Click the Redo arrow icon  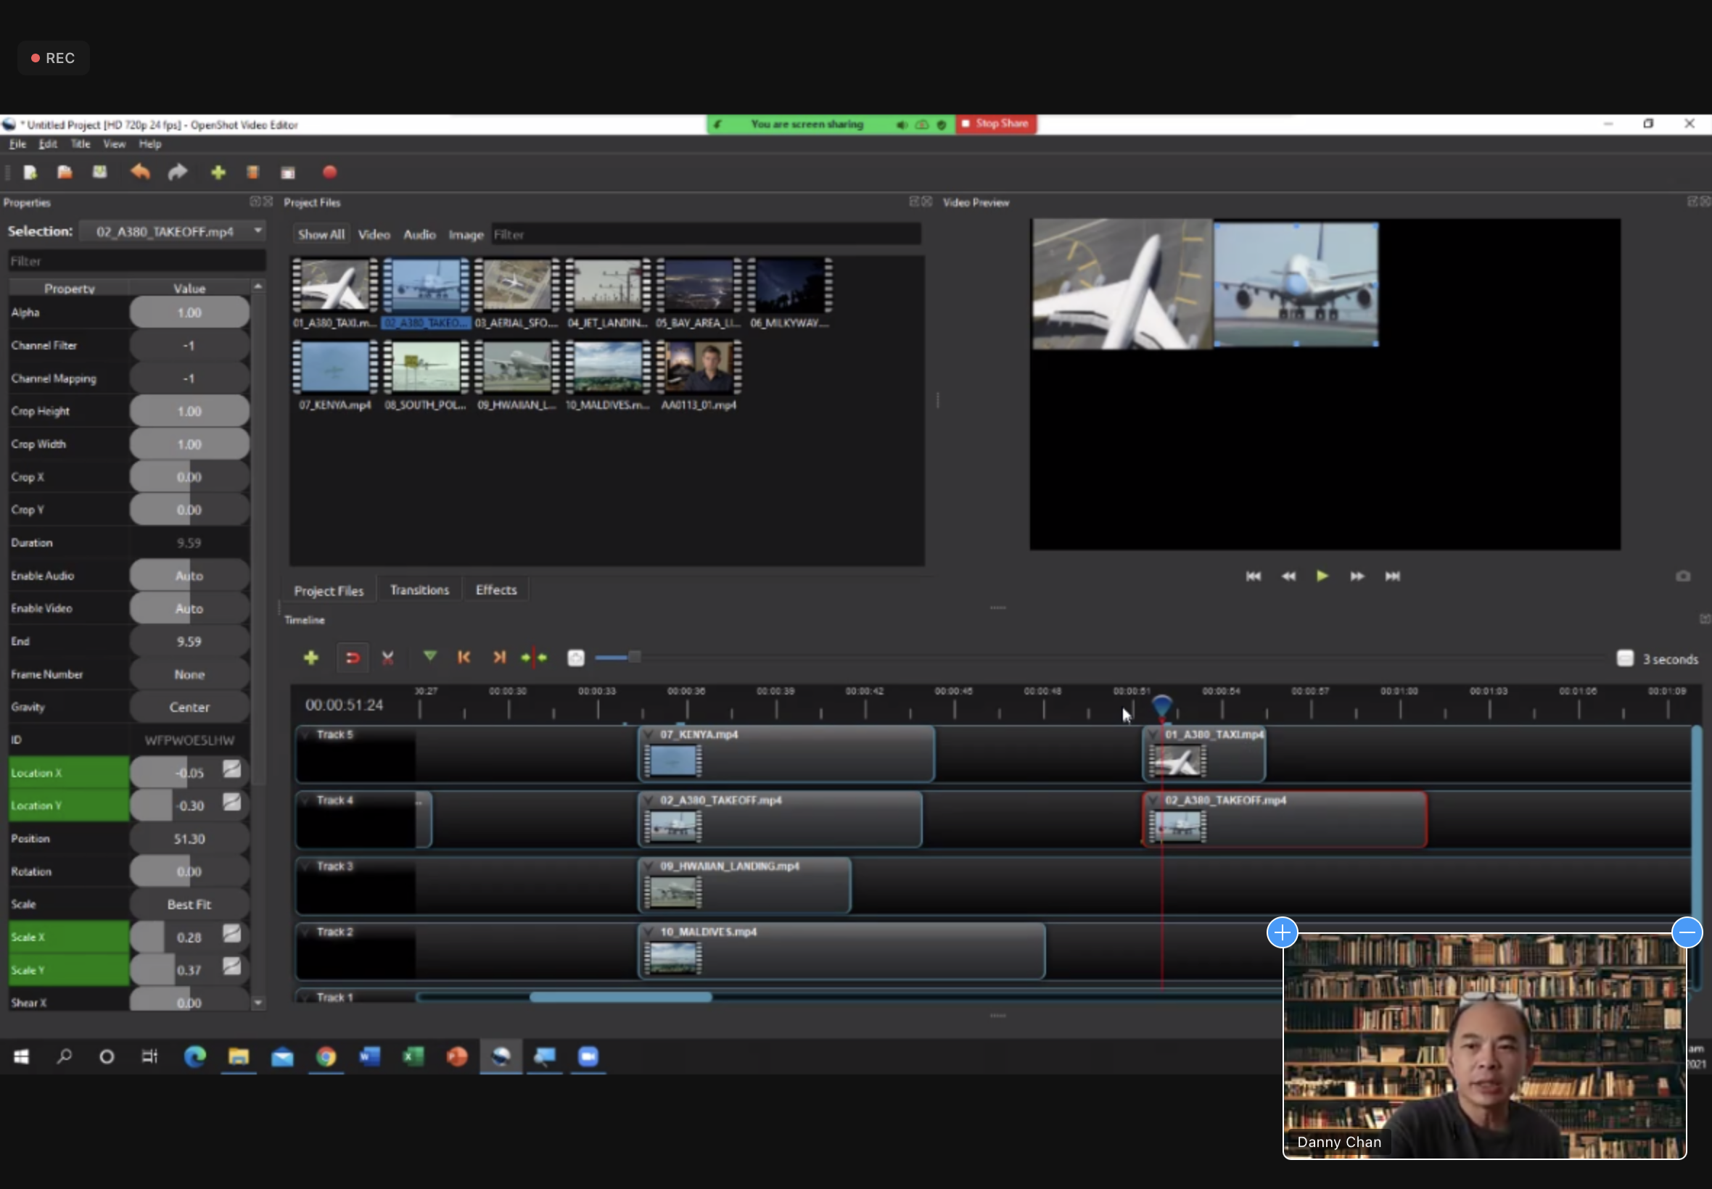click(x=178, y=173)
